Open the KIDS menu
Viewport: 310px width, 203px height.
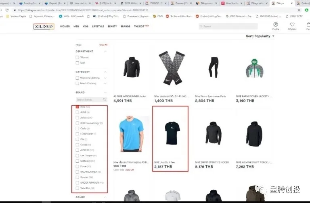tap(86, 26)
